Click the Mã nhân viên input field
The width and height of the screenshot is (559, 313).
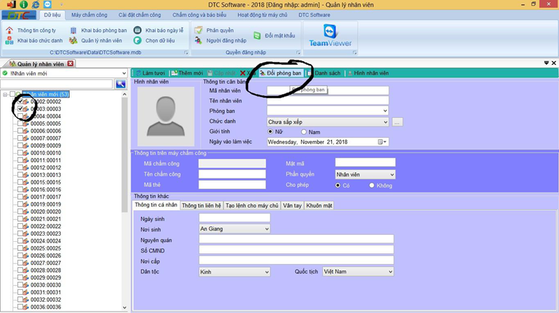[328, 91]
